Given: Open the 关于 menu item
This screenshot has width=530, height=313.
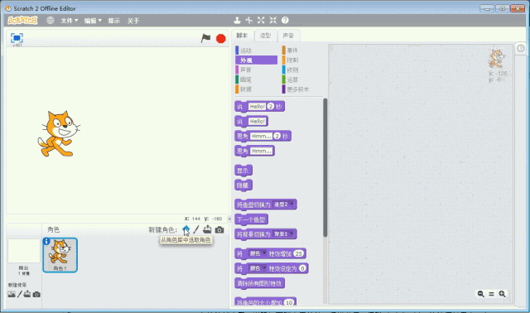Looking at the screenshot, I should click(133, 21).
